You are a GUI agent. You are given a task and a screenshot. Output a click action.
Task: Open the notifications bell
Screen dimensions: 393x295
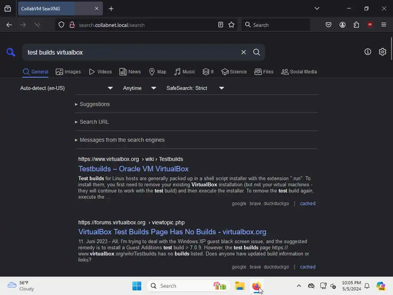367,286
